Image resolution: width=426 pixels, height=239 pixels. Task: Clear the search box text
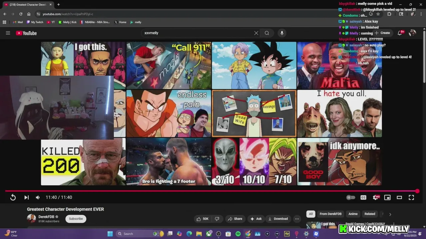tap(256, 33)
